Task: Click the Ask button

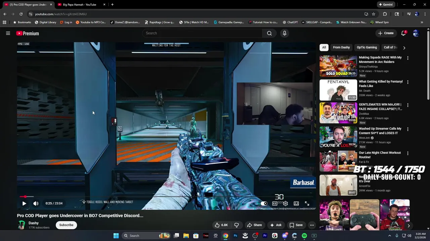Action: [275, 225]
